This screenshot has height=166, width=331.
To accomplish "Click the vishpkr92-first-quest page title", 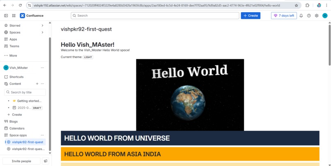I will [x=86, y=29].
